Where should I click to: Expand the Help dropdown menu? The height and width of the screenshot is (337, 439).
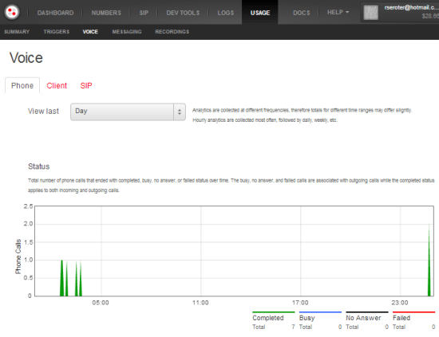pos(338,12)
